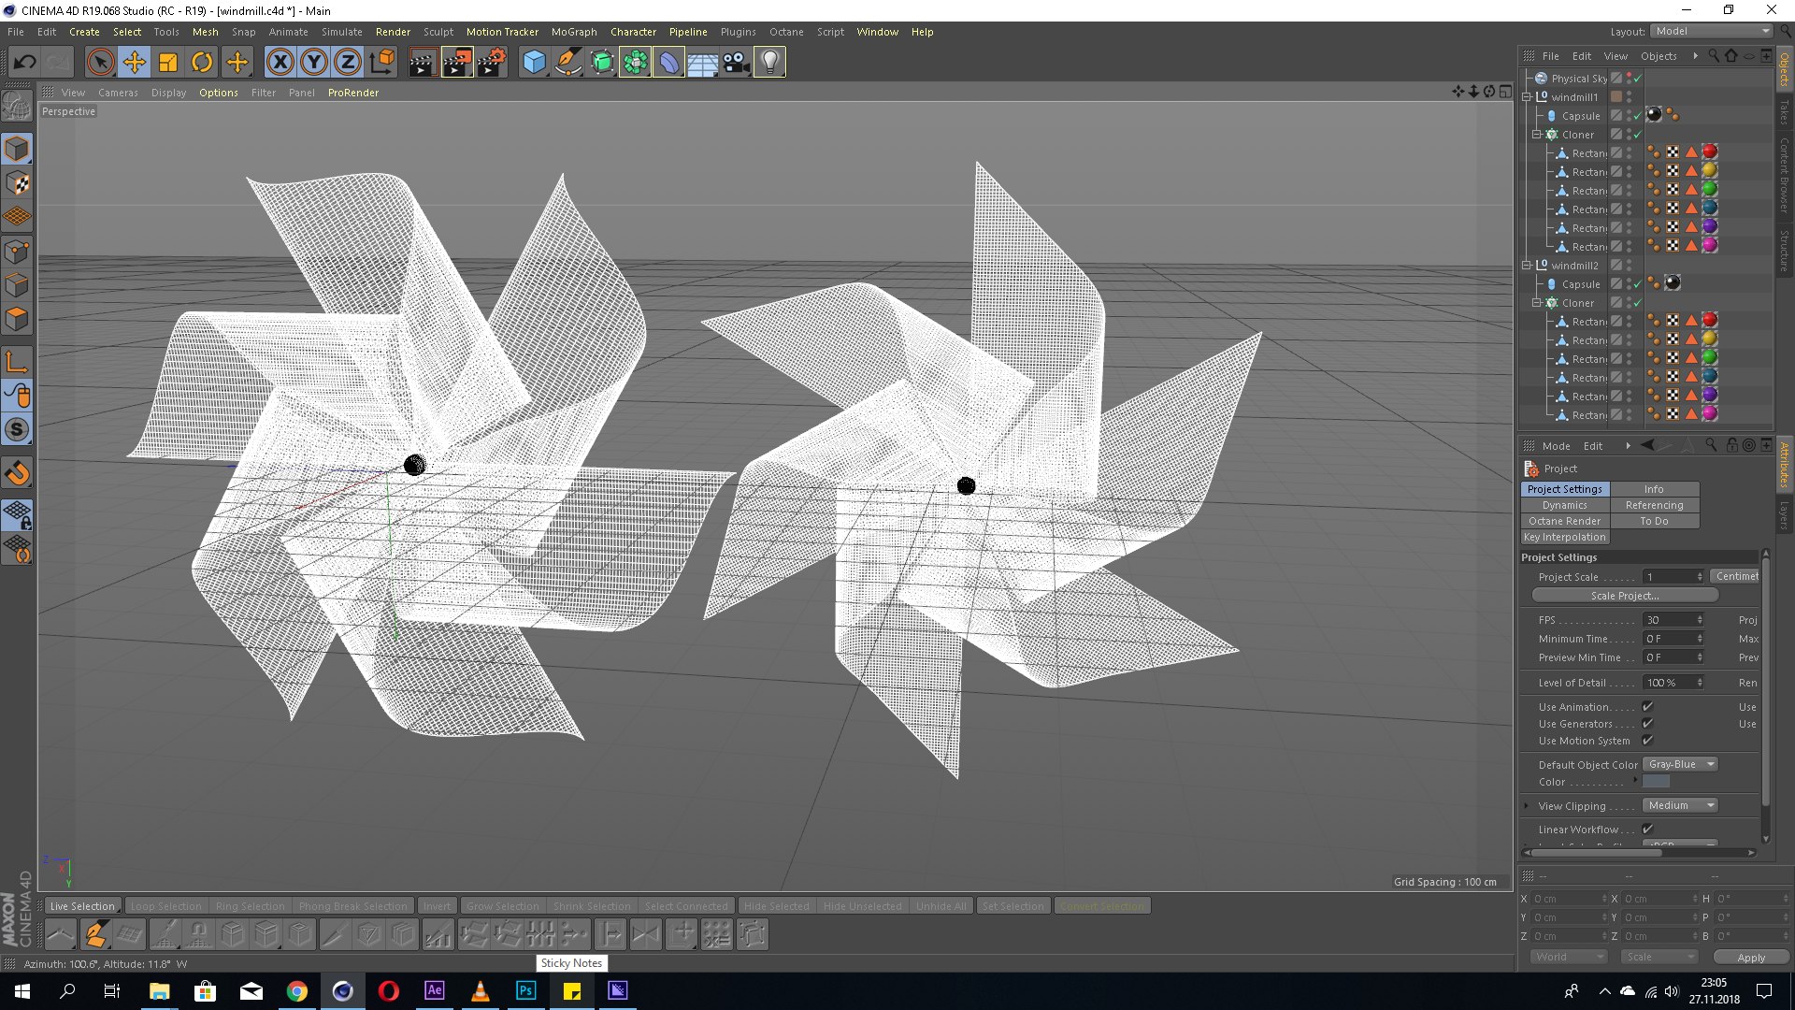Open Photoshop from the taskbar
The width and height of the screenshot is (1795, 1010).
coord(526,991)
